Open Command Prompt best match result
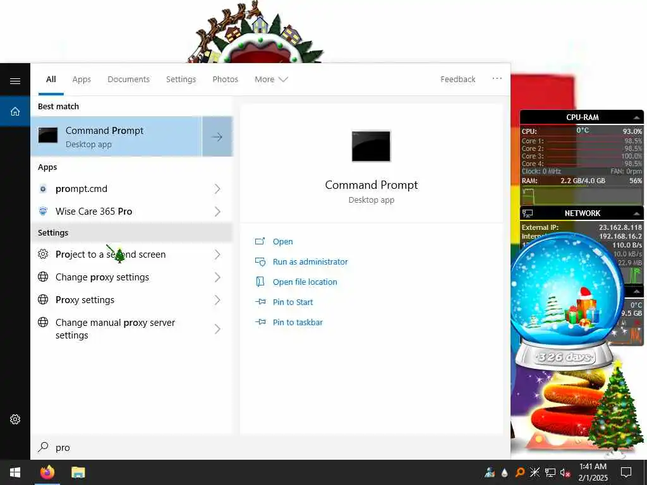This screenshot has height=485, width=647. point(116,136)
